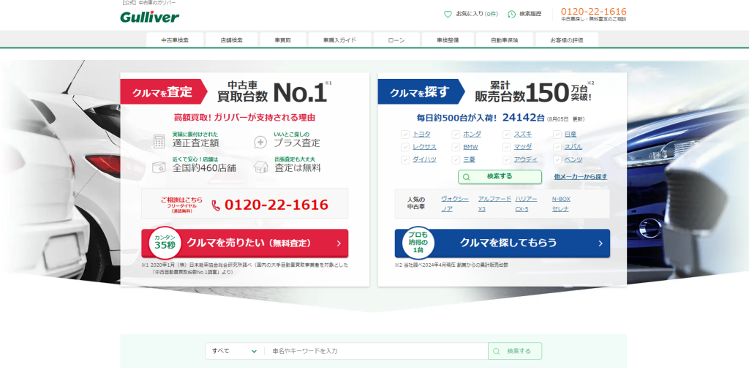Image resolution: width=749 pixels, height=378 pixels.
Task: Tick the アウディ checkbox
Action: pos(507,159)
